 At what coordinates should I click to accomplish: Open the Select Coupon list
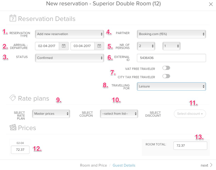pos(119,114)
